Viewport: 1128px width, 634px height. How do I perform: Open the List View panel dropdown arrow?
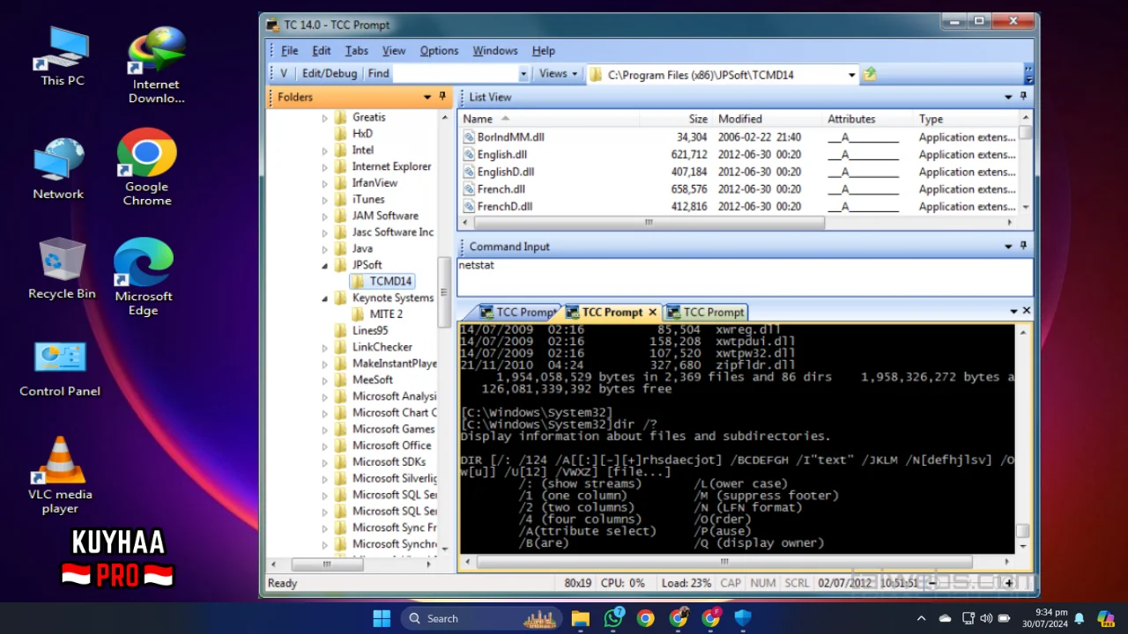(x=1008, y=97)
